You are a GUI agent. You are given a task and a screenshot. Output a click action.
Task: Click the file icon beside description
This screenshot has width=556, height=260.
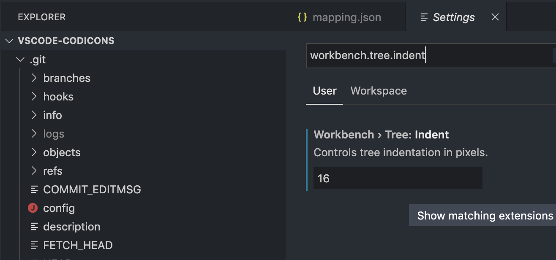[34, 226]
